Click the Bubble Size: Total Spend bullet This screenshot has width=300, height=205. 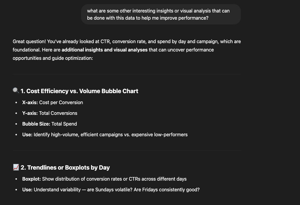pyautogui.click(x=50, y=124)
